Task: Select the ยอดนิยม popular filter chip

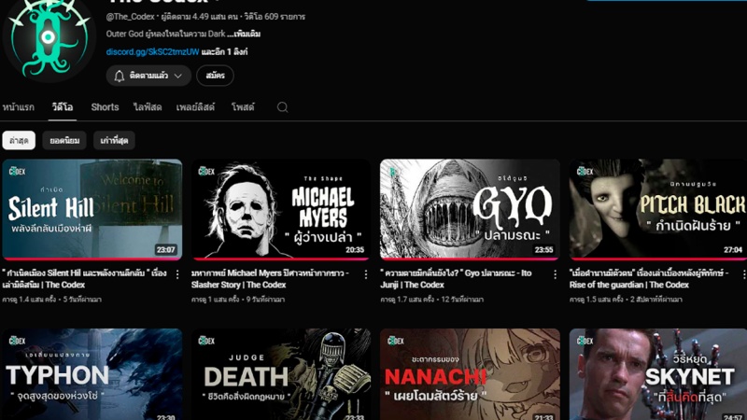Action: (x=64, y=141)
